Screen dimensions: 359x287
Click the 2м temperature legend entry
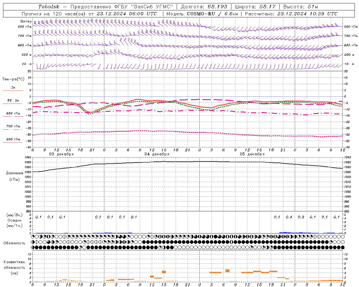tap(13, 88)
